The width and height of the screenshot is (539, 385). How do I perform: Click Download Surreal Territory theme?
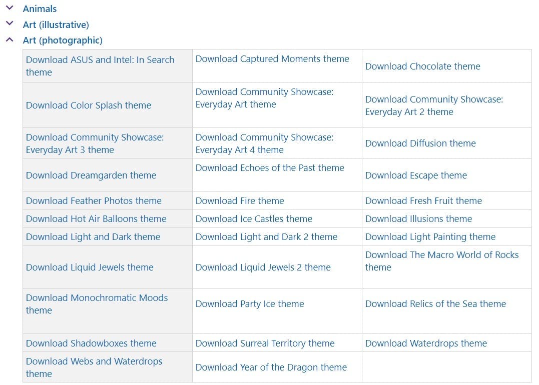click(x=265, y=343)
